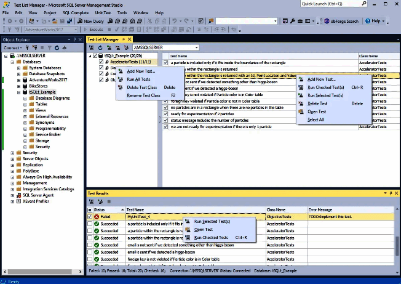
Task: Click the AdventureWorks2017 database icon
Action: coord(25,79)
